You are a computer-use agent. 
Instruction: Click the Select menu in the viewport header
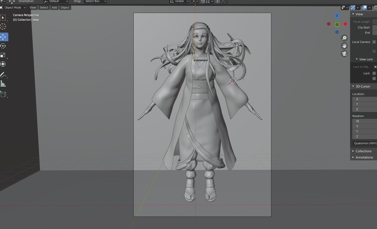pyautogui.click(x=44, y=8)
